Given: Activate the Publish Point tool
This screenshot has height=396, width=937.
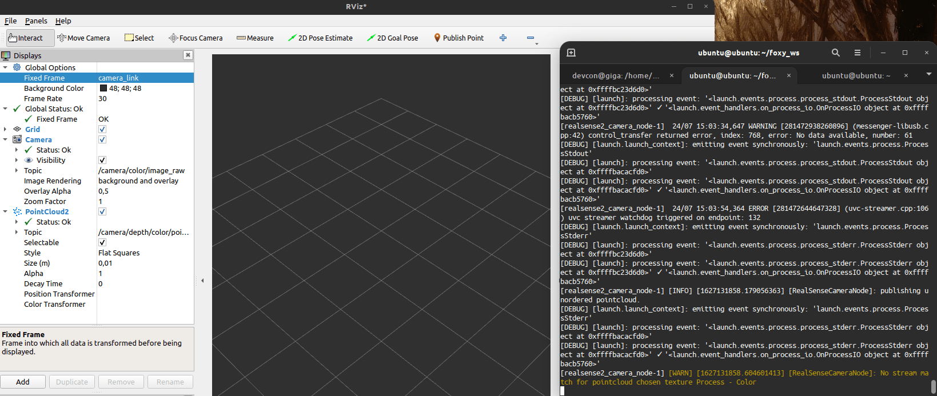Looking at the screenshot, I should (458, 38).
